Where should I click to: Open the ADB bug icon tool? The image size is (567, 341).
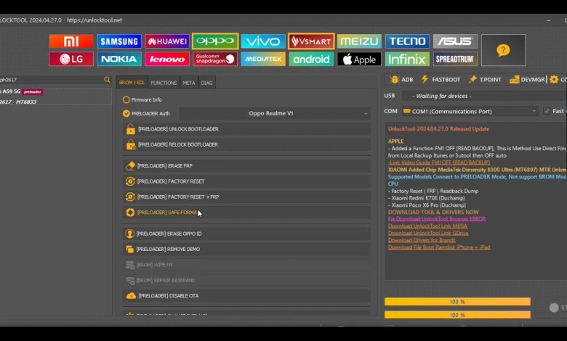point(401,79)
